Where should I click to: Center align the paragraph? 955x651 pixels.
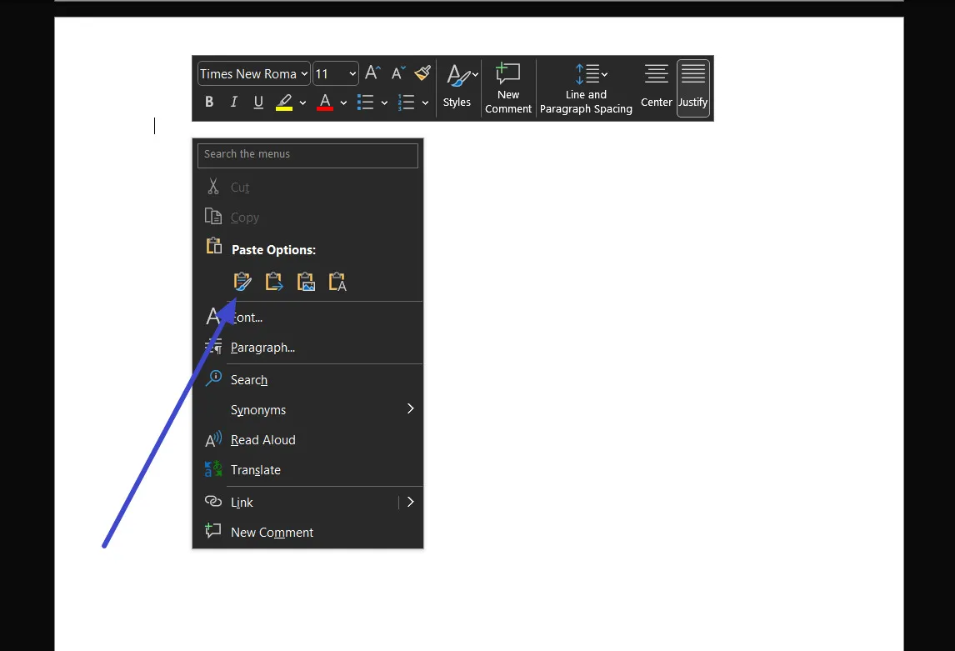[x=656, y=87]
